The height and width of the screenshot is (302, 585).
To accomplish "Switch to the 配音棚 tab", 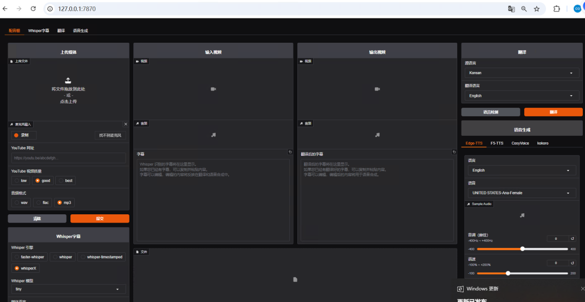I will pyautogui.click(x=14, y=30).
